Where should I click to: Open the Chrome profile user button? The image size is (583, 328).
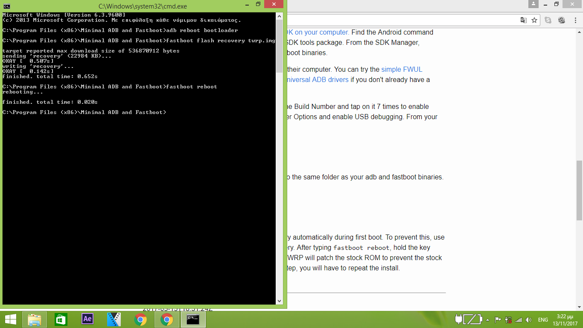click(x=533, y=4)
